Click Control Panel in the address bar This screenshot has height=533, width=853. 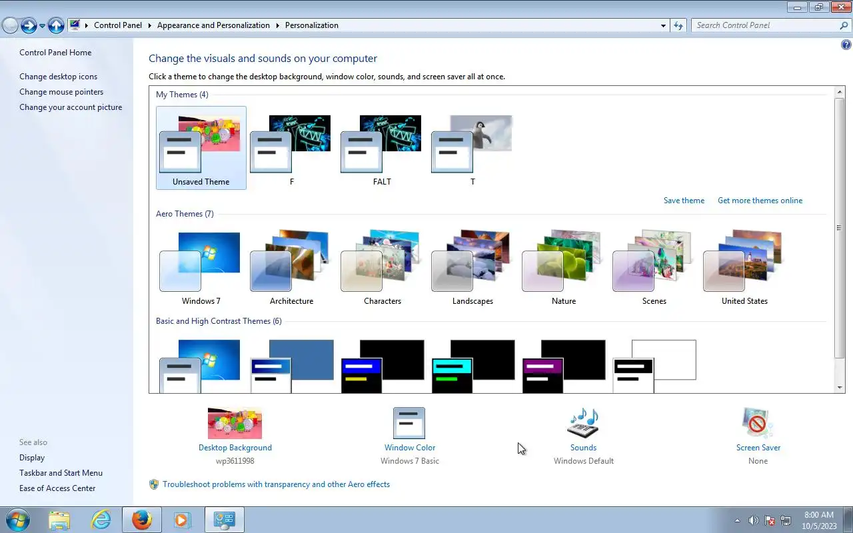[118, 25]
